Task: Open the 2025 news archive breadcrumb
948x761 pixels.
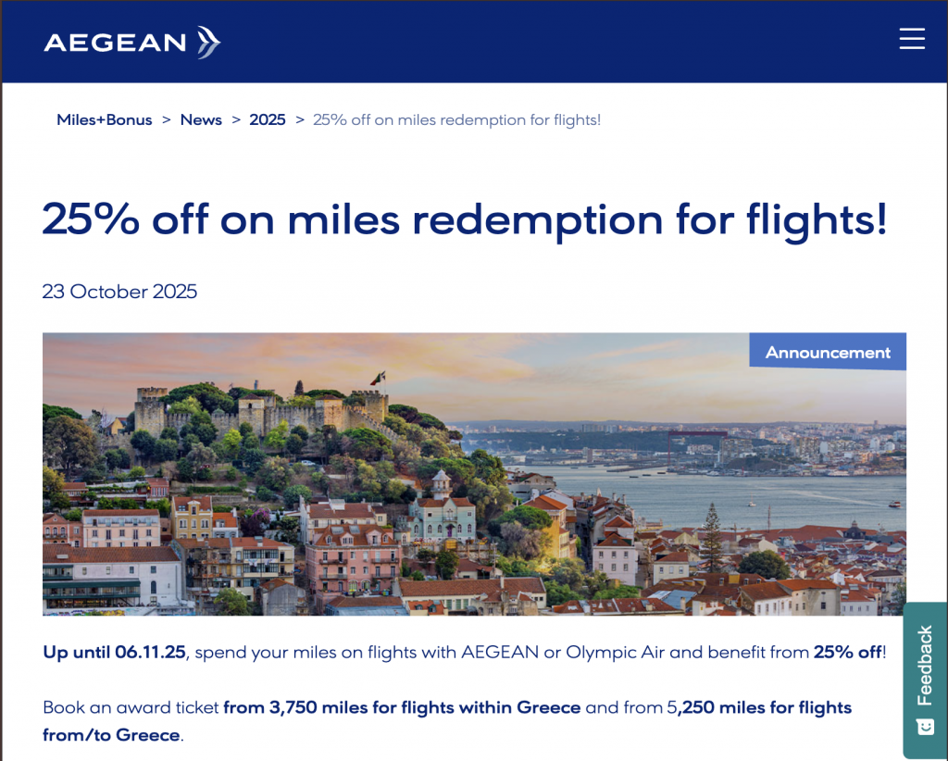Action: coord(268,119)
